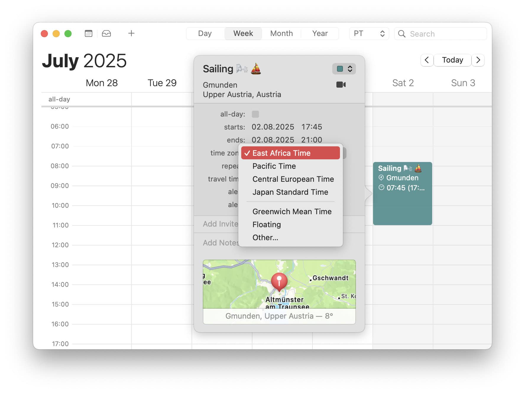Image resolution: width=525 pixels, height=393 pixels.
Task: Create a new event with the plus icon
Action: (131, 33)
